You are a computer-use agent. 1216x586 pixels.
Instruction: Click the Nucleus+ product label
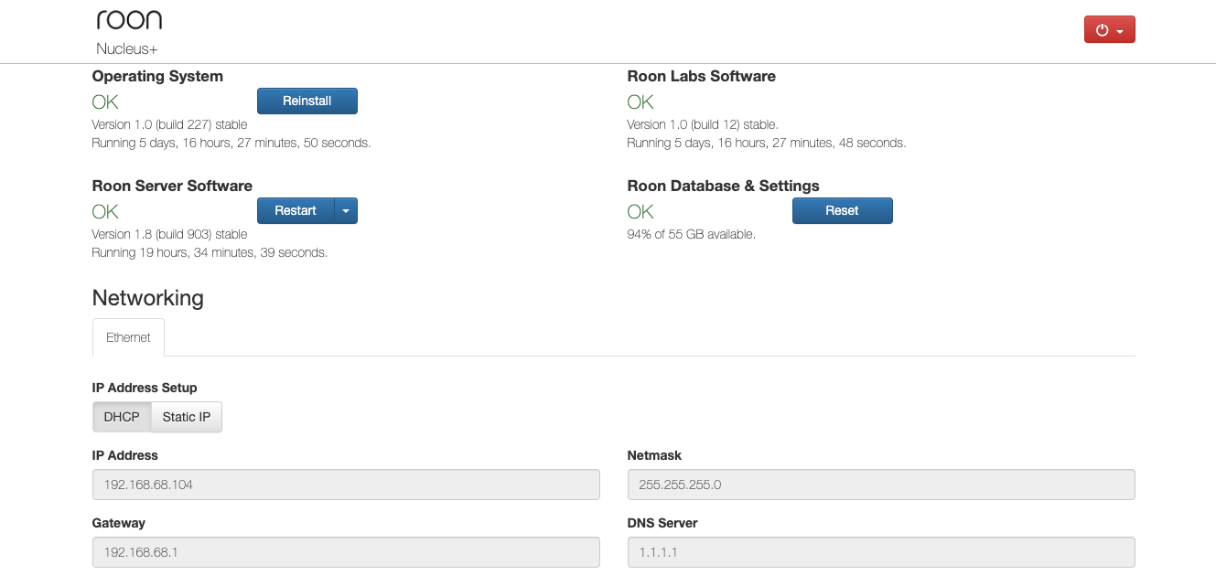pyautogui.click(x=127, y=48)
